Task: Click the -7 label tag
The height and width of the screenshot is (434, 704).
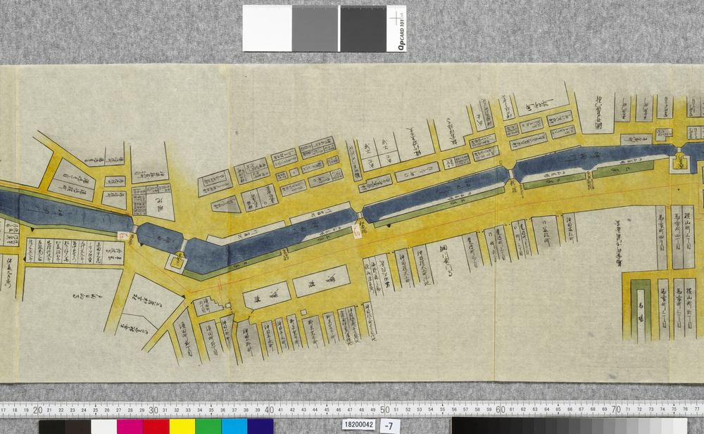Action: click(x=389, y=426)
